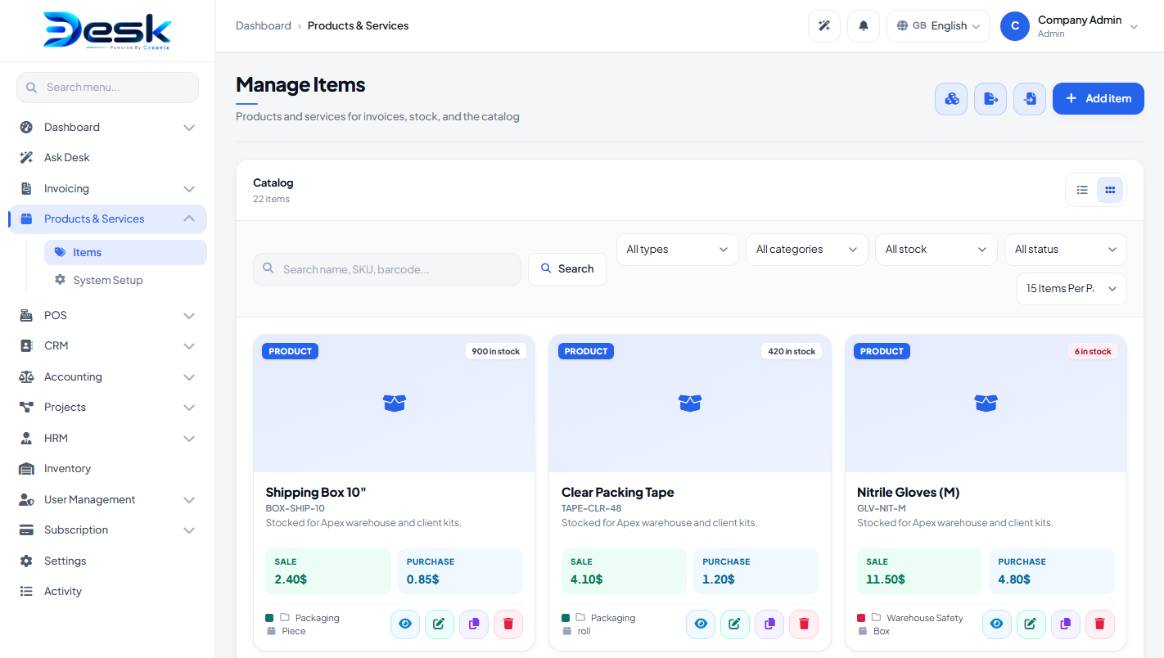The height and width of the screenshot is (658, 1164).
Task: Switch catalog to list view
Action: 1082,190
